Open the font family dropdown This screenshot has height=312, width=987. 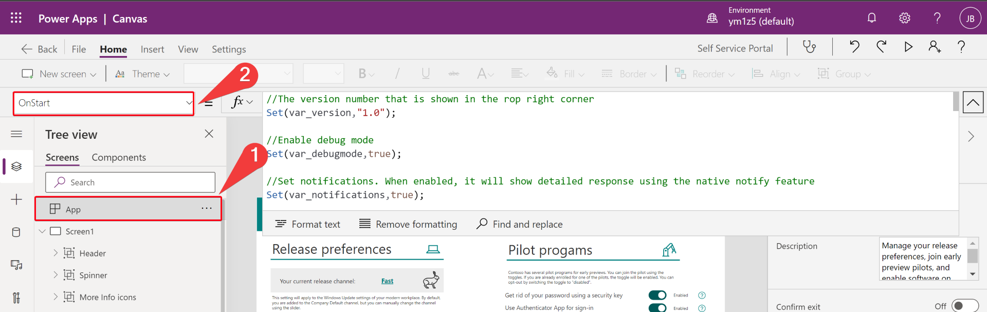pos(238,74)
